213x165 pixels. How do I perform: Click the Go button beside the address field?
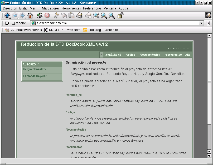208,23
